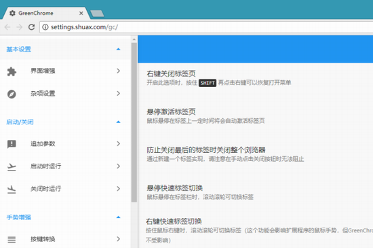Open the 杂项设置 menu item
The height and width of the screenshot is (248, 373).
[65, 94]
